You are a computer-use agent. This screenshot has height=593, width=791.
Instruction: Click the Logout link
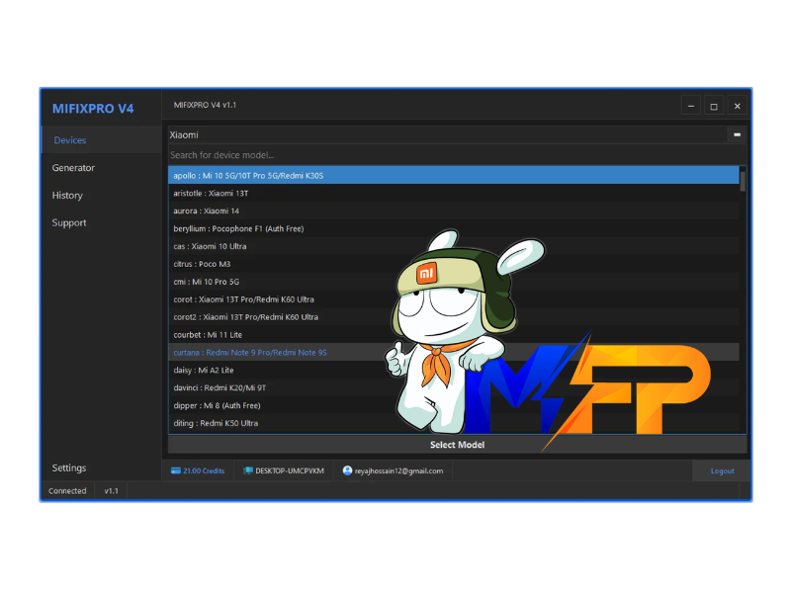[722, 471]
